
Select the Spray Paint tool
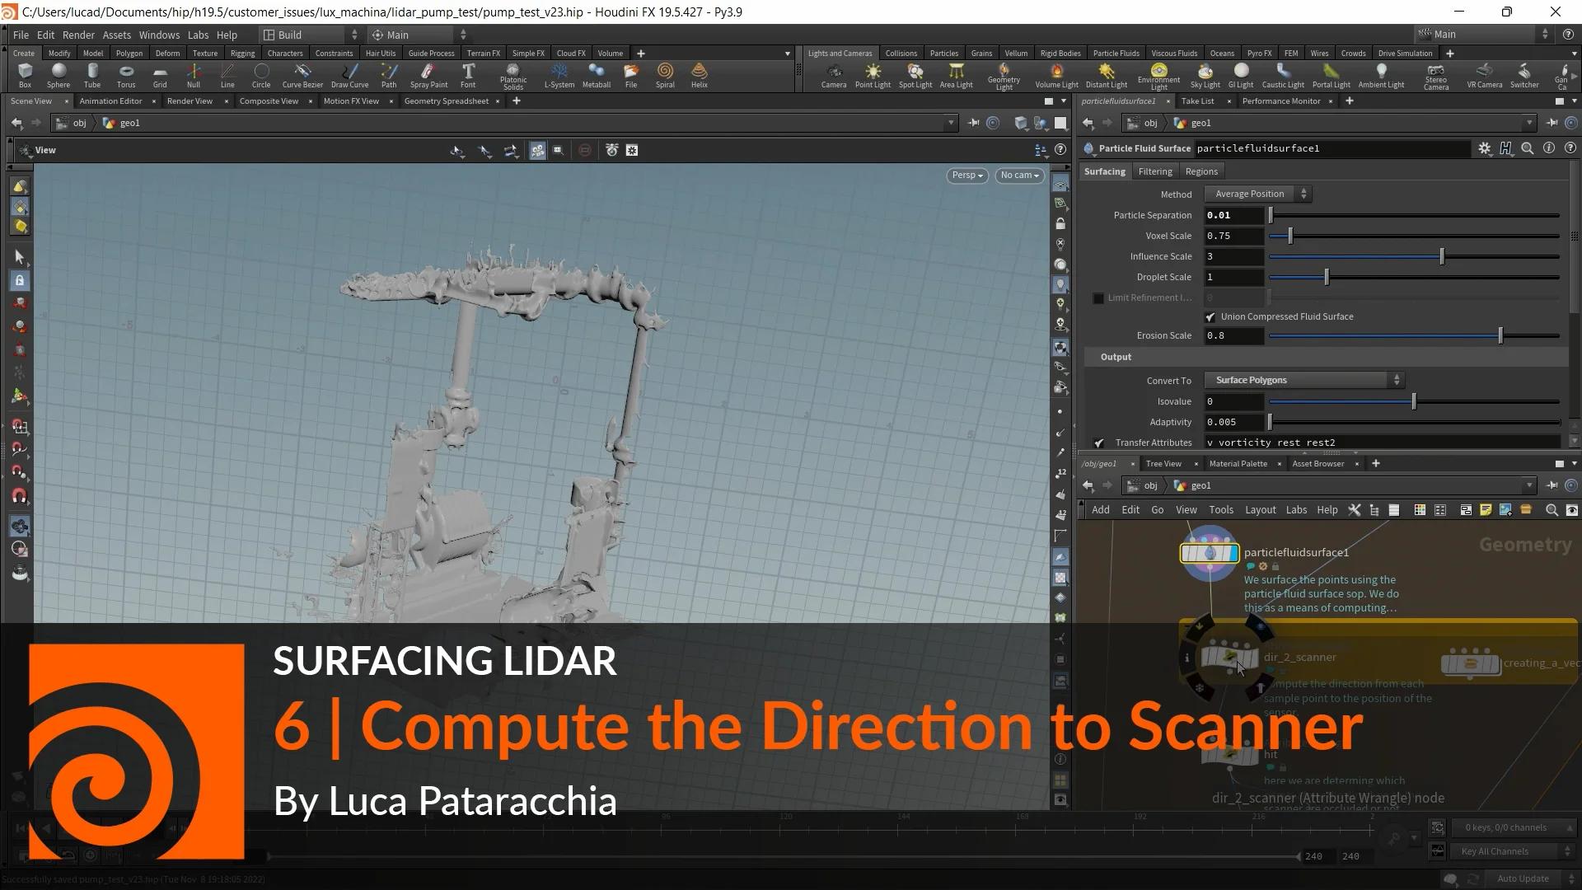click(x=428, y=75)
